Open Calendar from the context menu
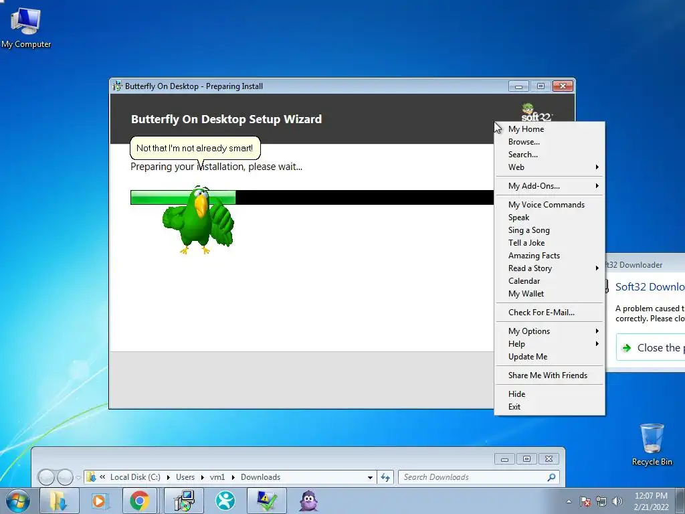The height and width of the screenshot is (514, 685). [549, 280]
